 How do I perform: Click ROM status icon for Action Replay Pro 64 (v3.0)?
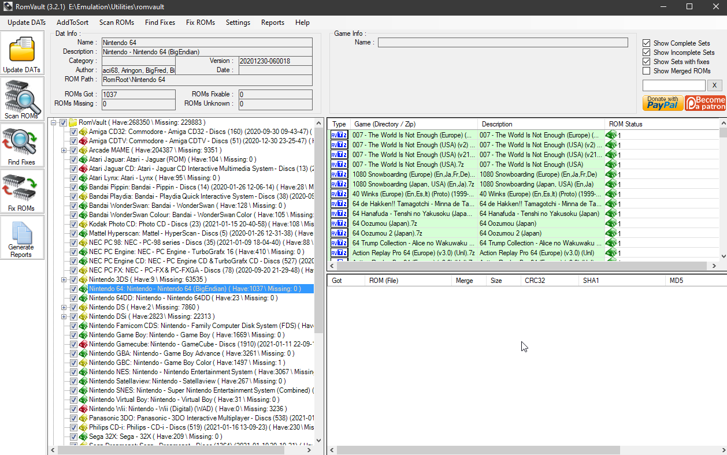[x=611, y=253]
